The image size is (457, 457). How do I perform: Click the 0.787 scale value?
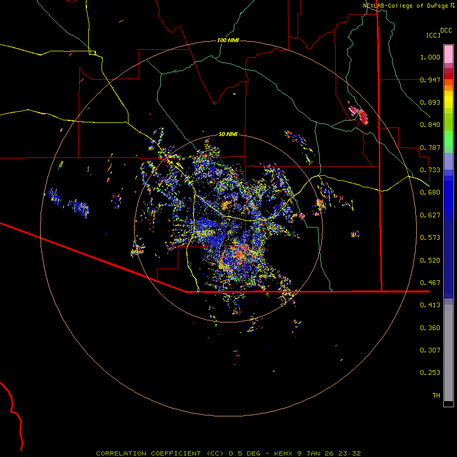[x=430, y=147]
